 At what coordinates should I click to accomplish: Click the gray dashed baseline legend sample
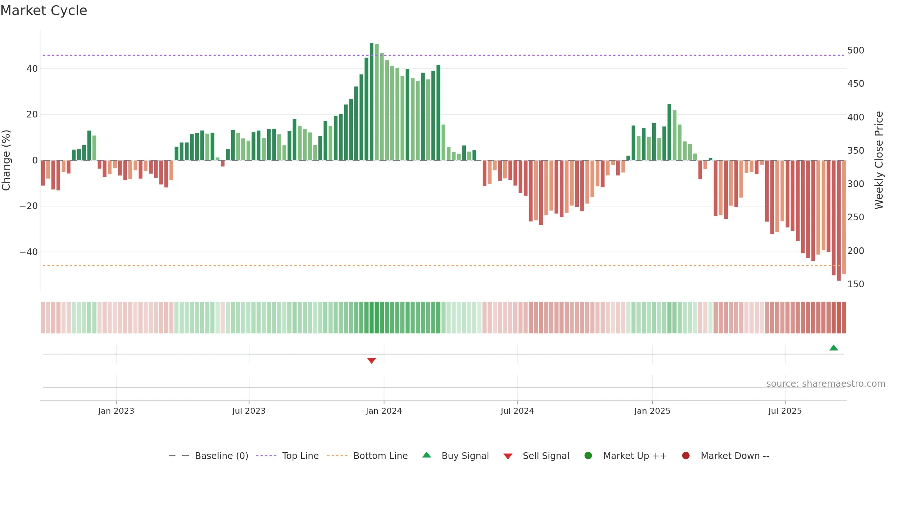coord(179,456)
